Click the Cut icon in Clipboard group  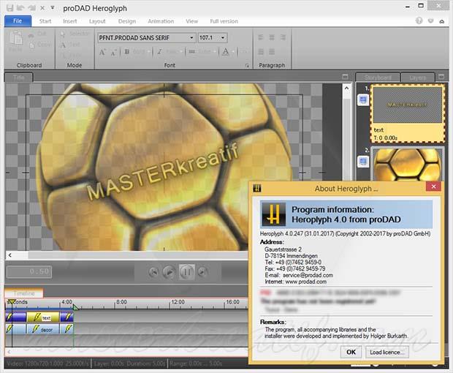tap(31, 34)
